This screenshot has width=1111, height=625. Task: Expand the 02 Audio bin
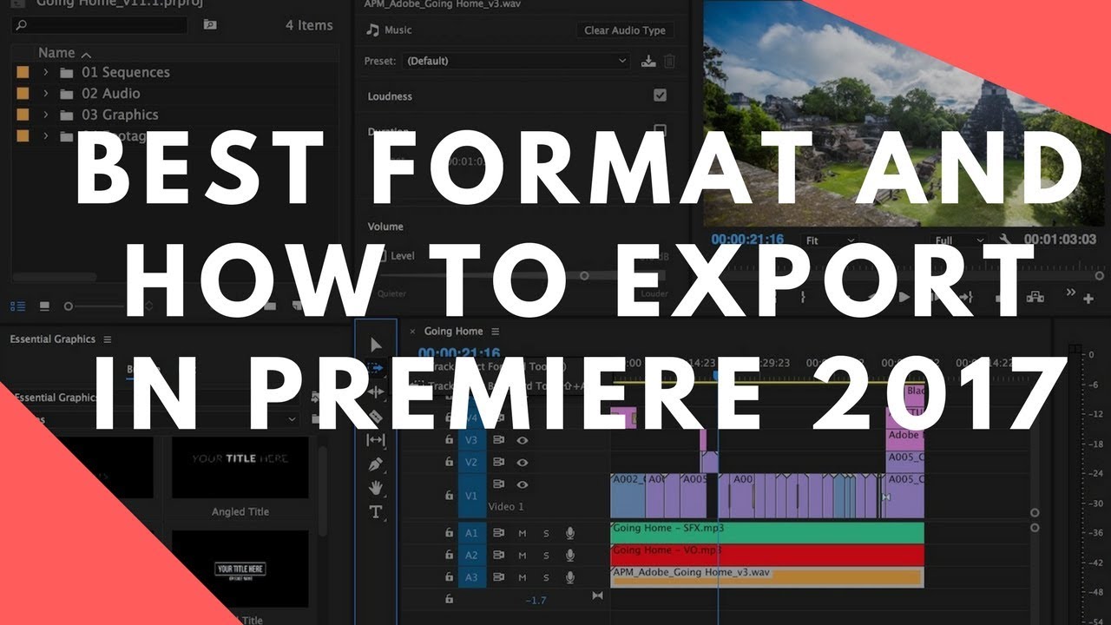coord(45,93)
